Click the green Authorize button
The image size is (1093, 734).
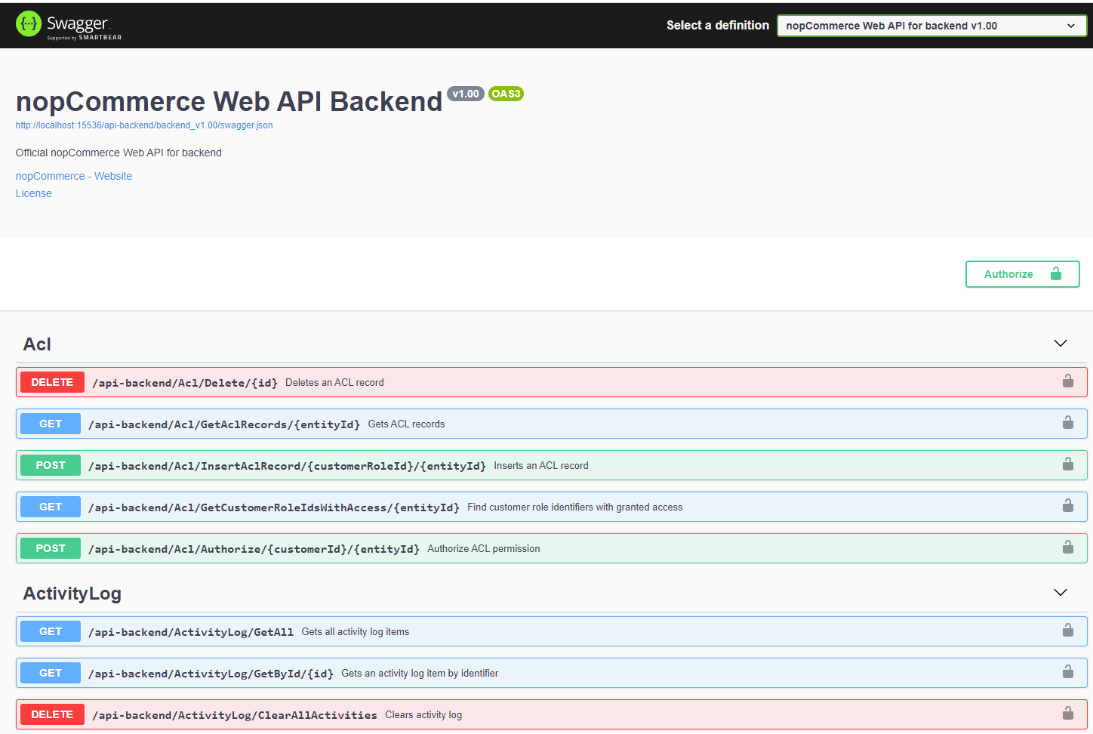point(1022,274)
